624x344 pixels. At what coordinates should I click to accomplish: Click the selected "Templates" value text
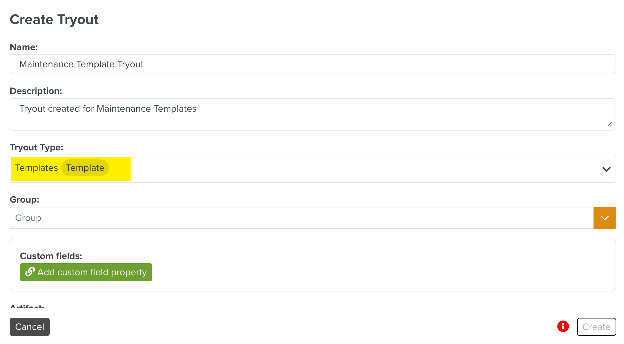click(36, 168)
